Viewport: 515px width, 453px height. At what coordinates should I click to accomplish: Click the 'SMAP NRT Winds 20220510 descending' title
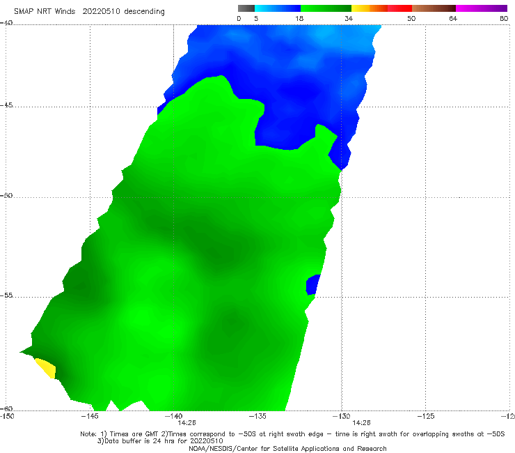tap(89, 11)
